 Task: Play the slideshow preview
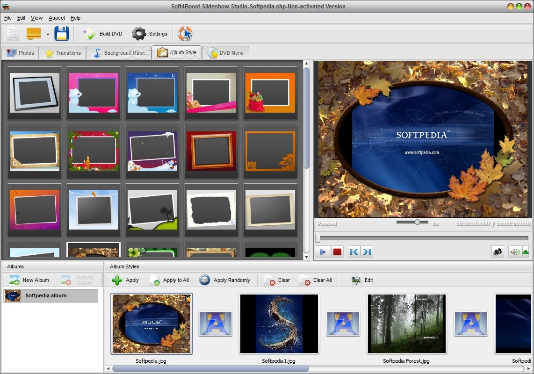[x=323, y=252]
